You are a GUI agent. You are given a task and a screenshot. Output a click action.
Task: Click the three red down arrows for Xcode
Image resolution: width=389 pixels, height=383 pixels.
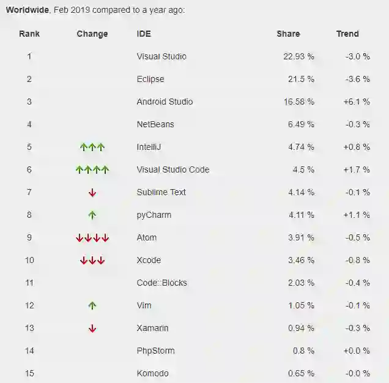(92, 261)
